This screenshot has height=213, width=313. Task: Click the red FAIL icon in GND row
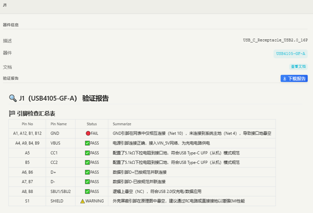[x=88, y=133]
